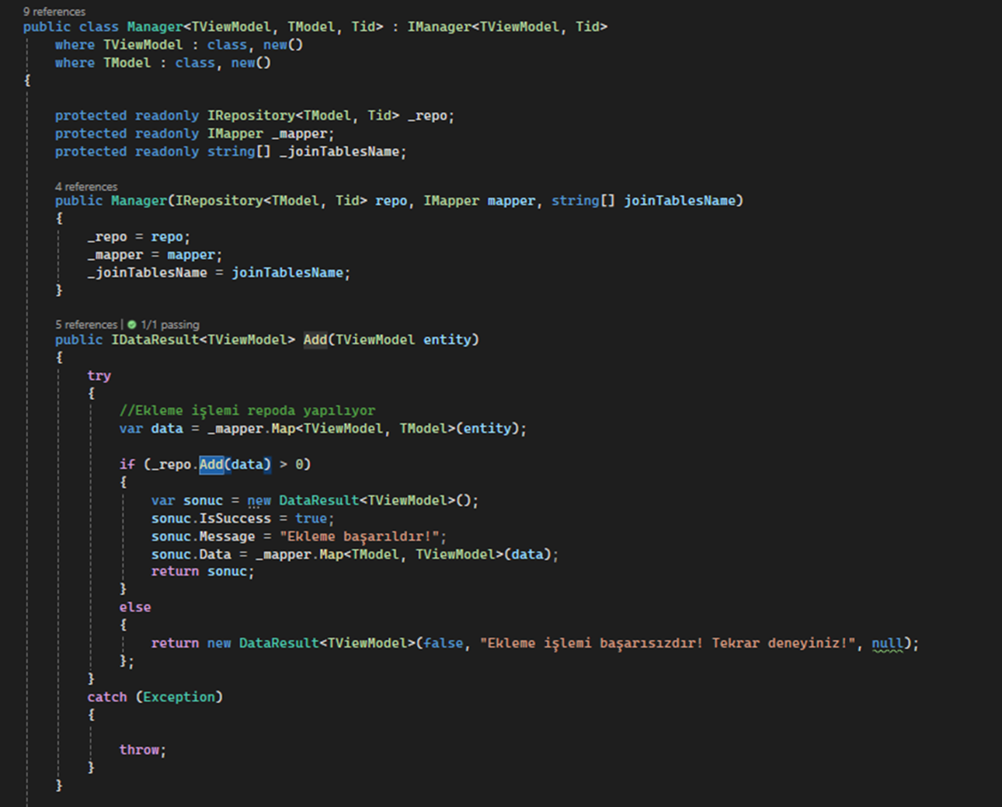
Task: Click the else keyword
Action: (135, 607)
